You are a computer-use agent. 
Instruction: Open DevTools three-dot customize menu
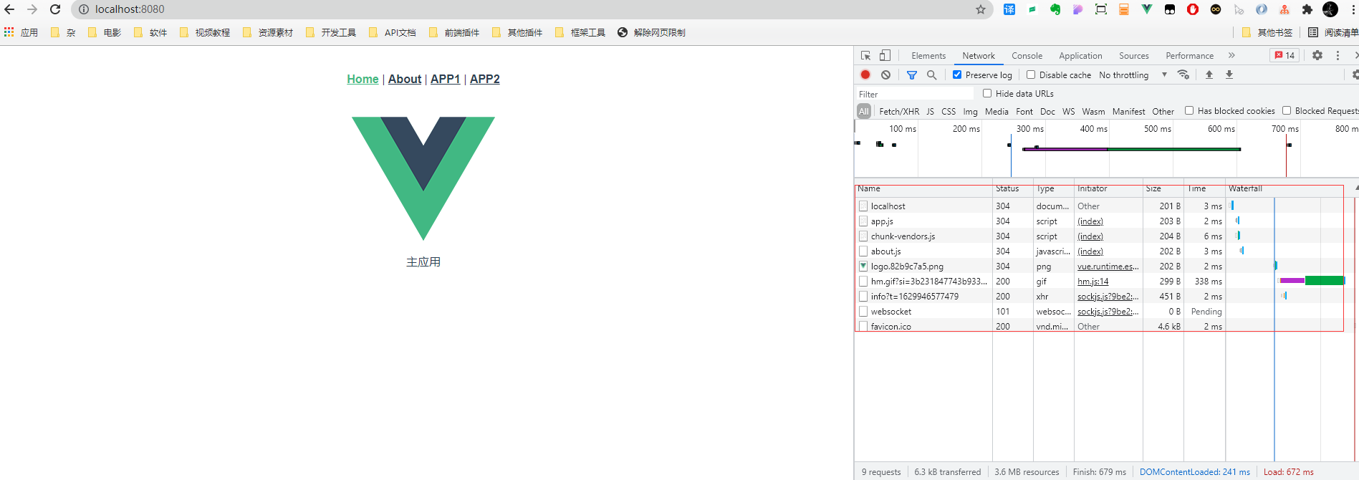[x=1338, y=55]
